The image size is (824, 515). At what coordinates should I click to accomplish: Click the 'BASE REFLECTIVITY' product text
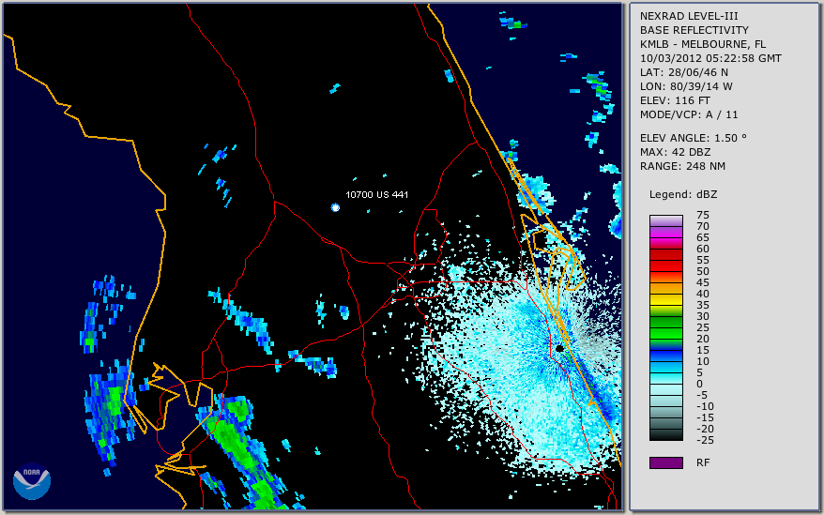point(694,30)
